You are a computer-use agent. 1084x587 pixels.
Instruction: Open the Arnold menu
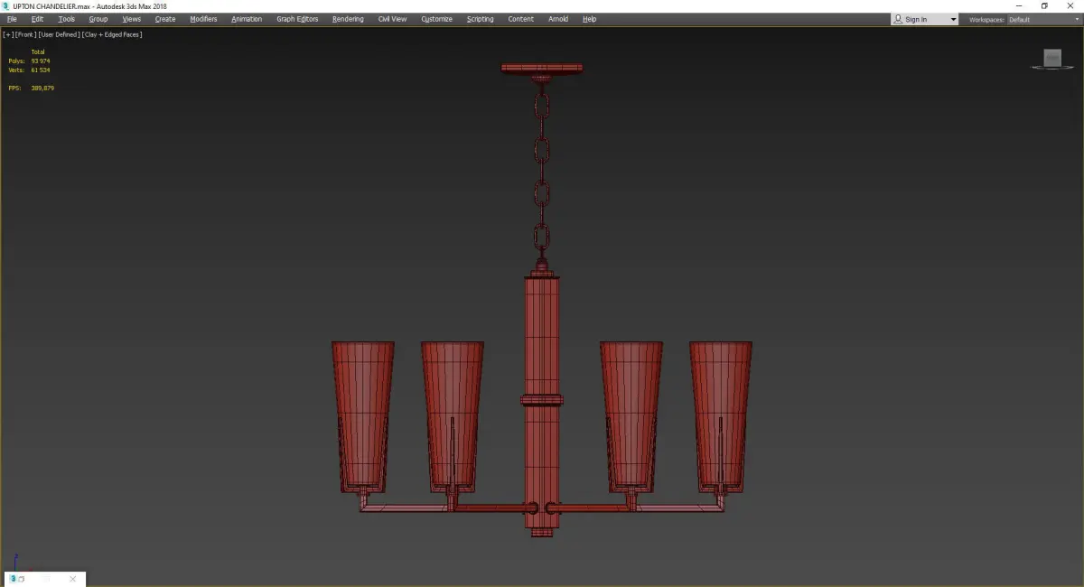558,19
